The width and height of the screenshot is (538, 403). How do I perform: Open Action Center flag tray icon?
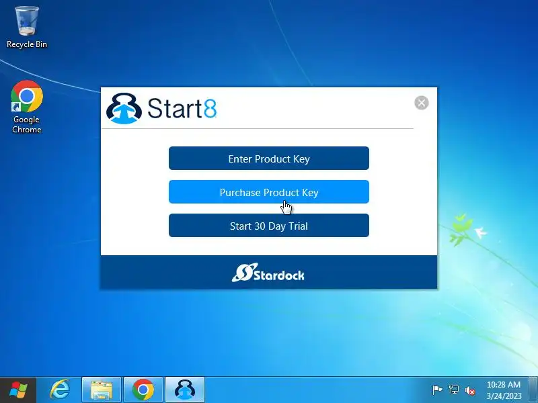tap(438, 390)
